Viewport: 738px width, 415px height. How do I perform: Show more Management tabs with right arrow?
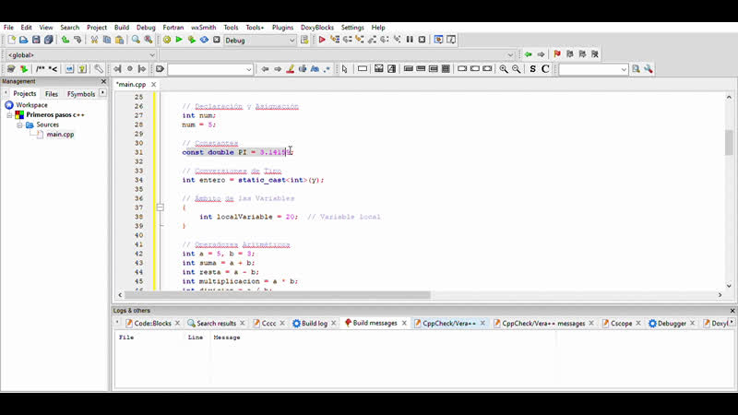pos(102,93)
